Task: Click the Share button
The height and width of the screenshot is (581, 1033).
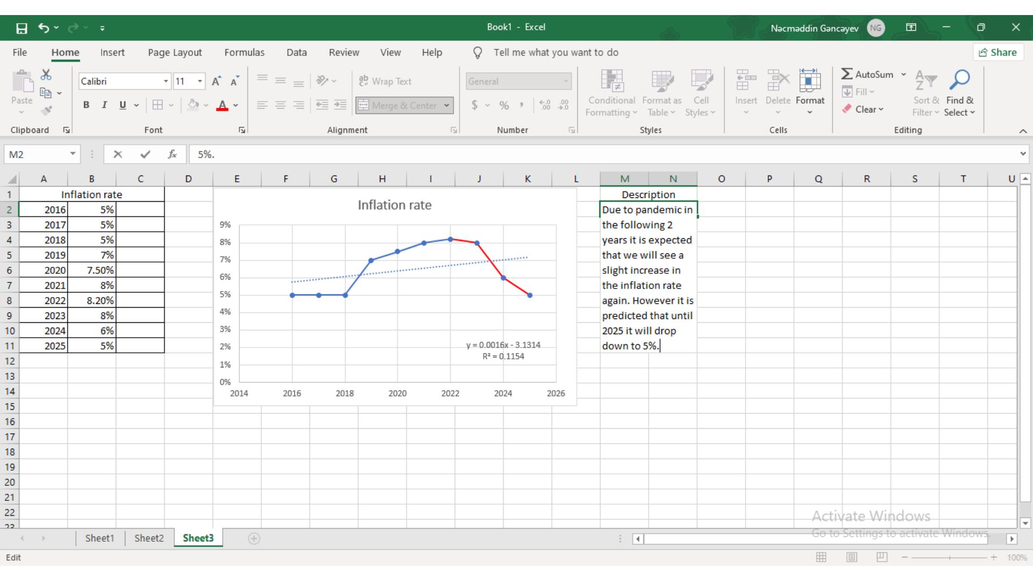Action: pos(998,52)
